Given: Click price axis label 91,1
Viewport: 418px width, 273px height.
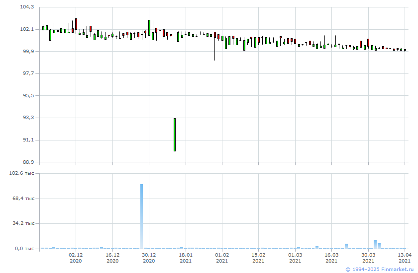Looking at the screenshot, I should pyautogui.click(x=28, y=139).
